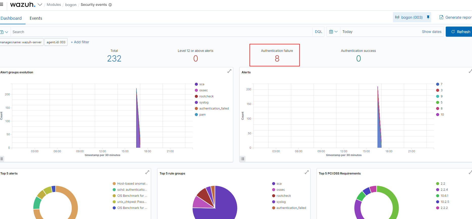Screen dimensions: 472x219
Task: Open the date quick menu calendar
Action: coord(333,32)
